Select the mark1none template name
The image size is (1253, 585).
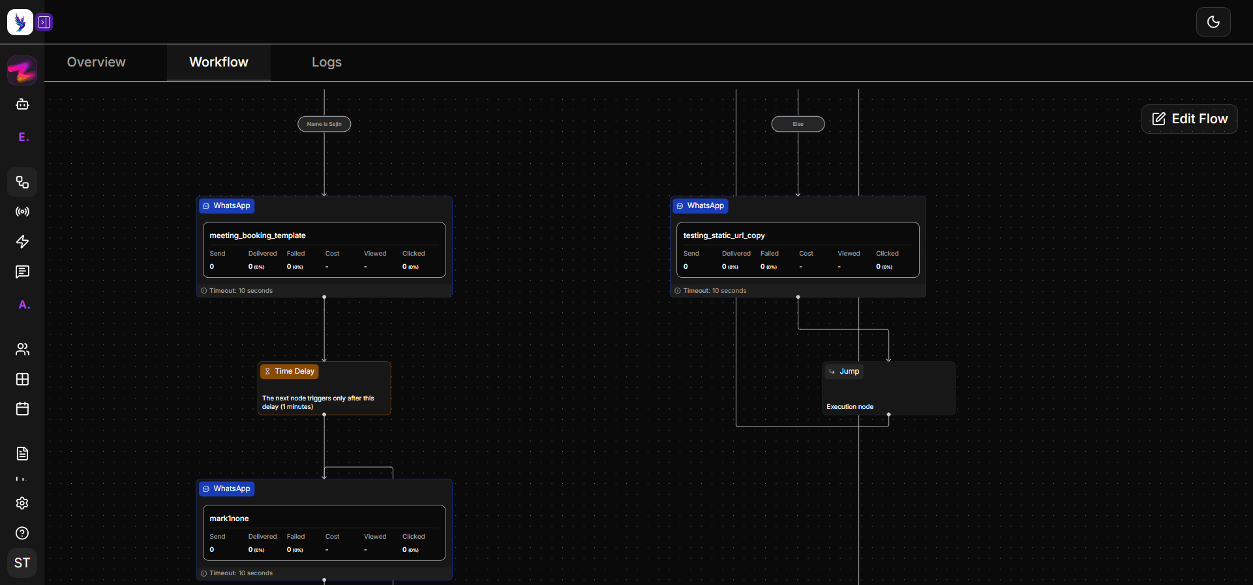coord(229,518)
